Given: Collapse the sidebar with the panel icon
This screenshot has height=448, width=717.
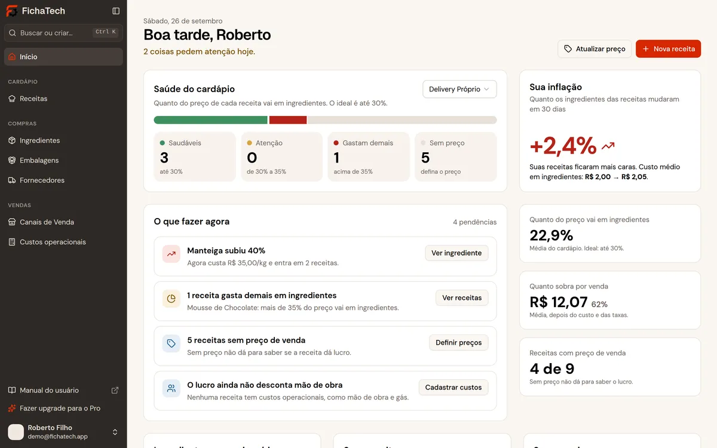Looking at the screenshot, I should pyautogui.click(x=116, y=11).
